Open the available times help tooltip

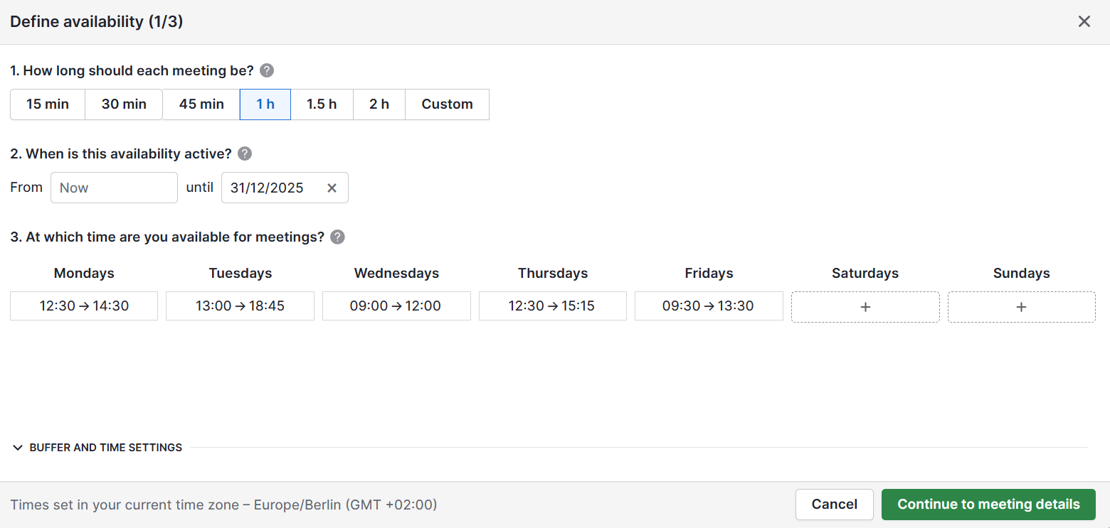pyautogui.click(x=337, y=237)
